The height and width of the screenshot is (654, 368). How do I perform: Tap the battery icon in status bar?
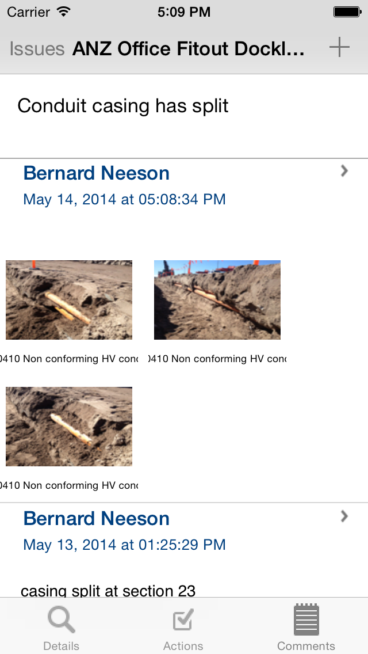(347, 12)
